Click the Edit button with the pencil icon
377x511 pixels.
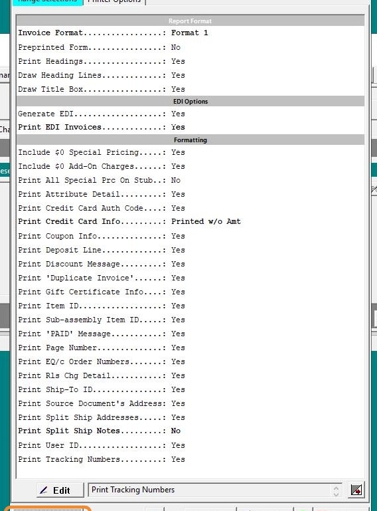[x=60, y=490]
